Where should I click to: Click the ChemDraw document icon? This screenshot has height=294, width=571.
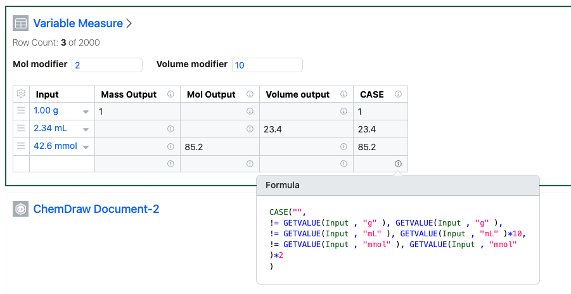coord(21,209)
